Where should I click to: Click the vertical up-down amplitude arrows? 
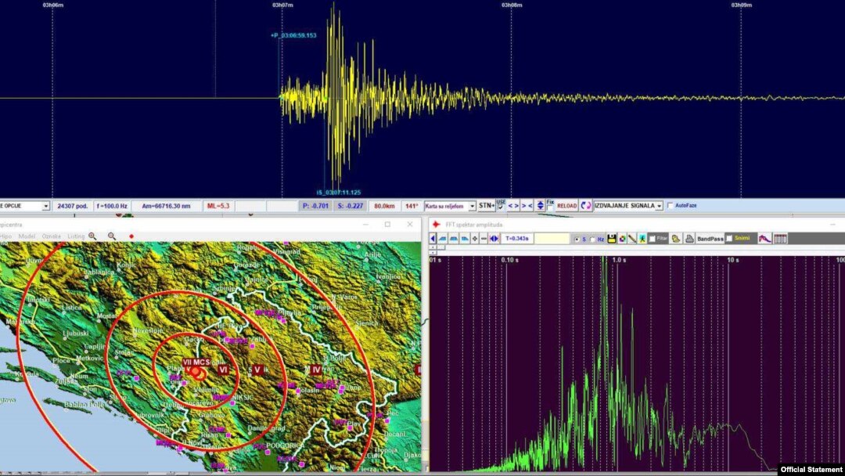click(x=540, y=205)
